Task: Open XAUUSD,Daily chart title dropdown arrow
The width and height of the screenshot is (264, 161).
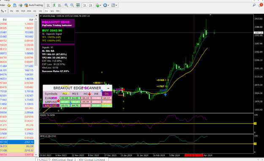Action: click(x=41, y=16)
